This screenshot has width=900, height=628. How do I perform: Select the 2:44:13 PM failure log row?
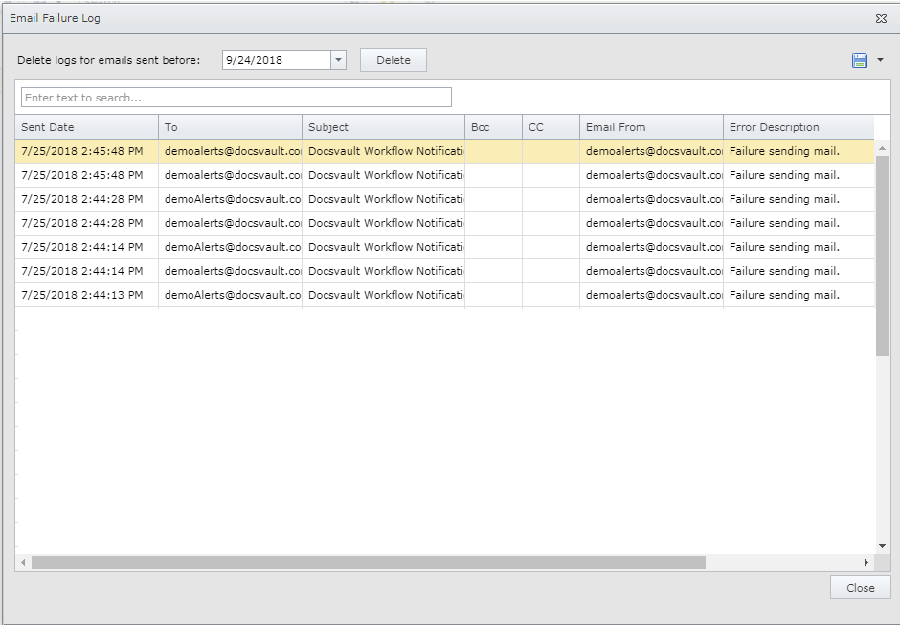[383, 294]
